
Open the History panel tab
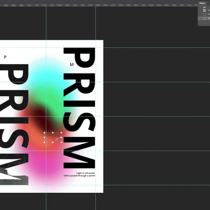[202, 3]
